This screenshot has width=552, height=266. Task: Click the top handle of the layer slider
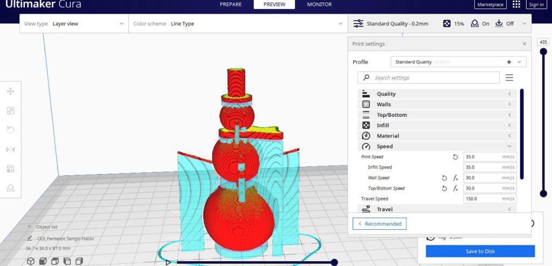(x=543, y=52)
